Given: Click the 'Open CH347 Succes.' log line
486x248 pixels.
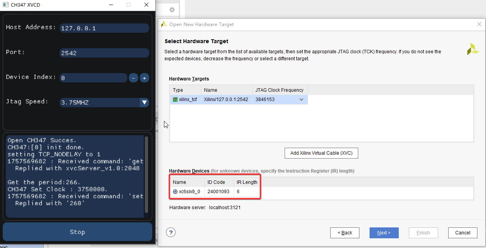Looking at the screenshot, I should pos(42,140).
